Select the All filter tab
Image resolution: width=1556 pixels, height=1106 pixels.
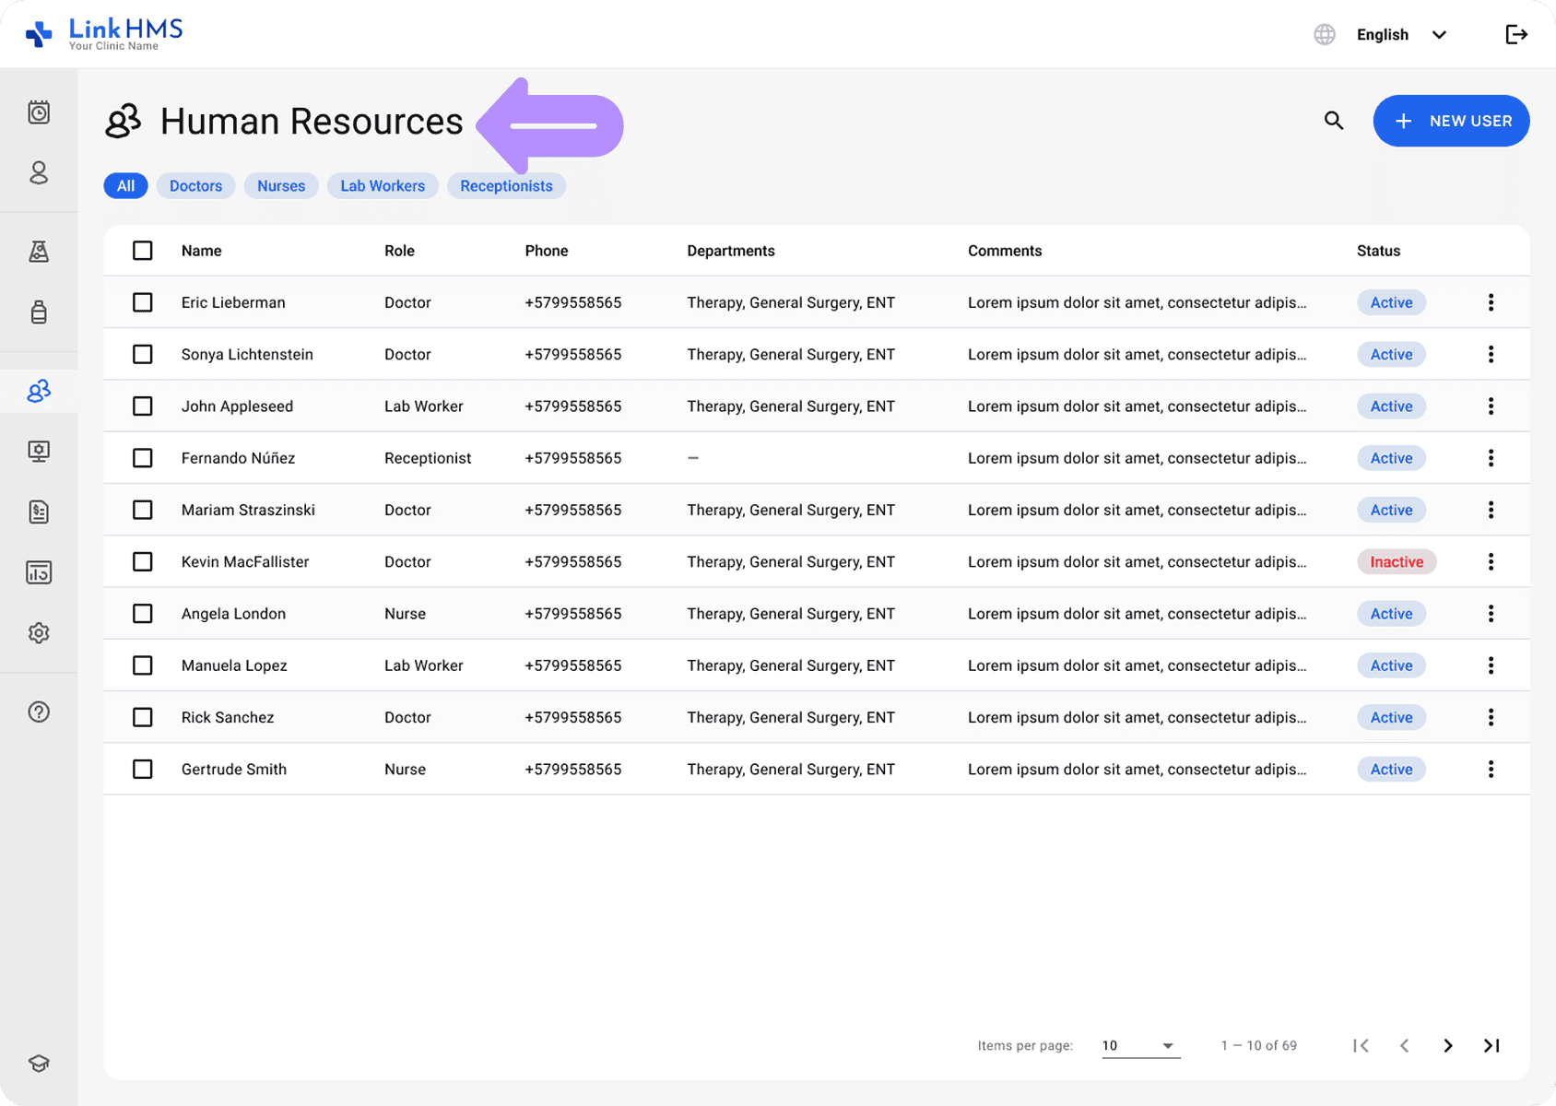coord(125,186)
